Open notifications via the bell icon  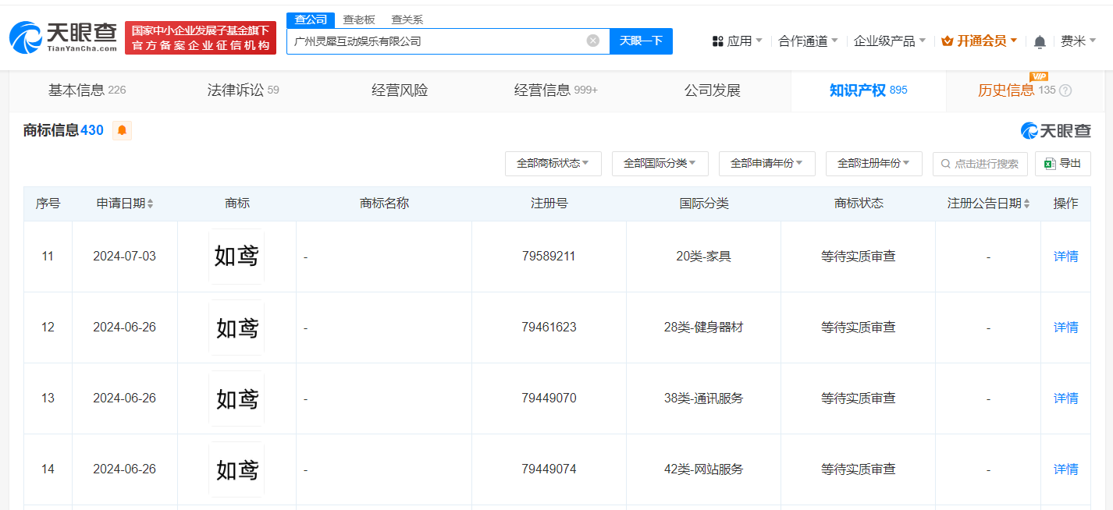(x=1039, y=41)
